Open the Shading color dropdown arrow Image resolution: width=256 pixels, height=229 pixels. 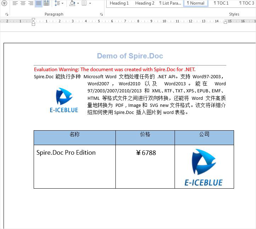tap(78, 4)
